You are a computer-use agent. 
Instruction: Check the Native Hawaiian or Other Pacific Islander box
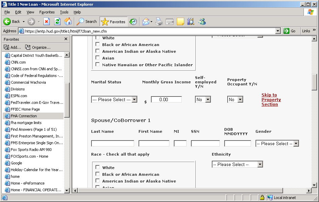[x=97, y=65]
